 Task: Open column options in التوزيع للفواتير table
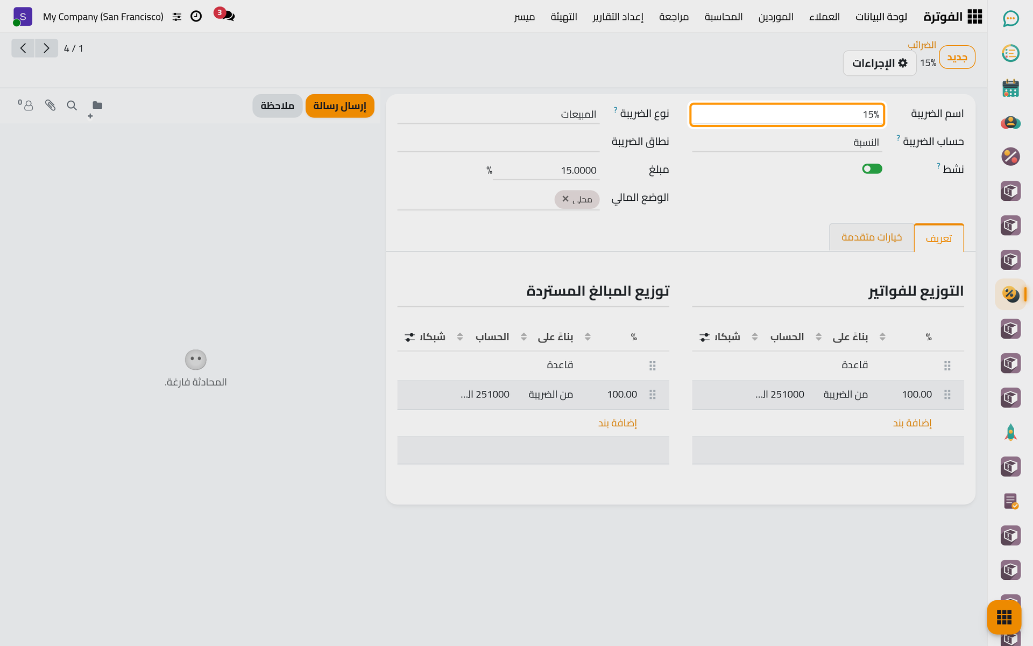point(704,337)
